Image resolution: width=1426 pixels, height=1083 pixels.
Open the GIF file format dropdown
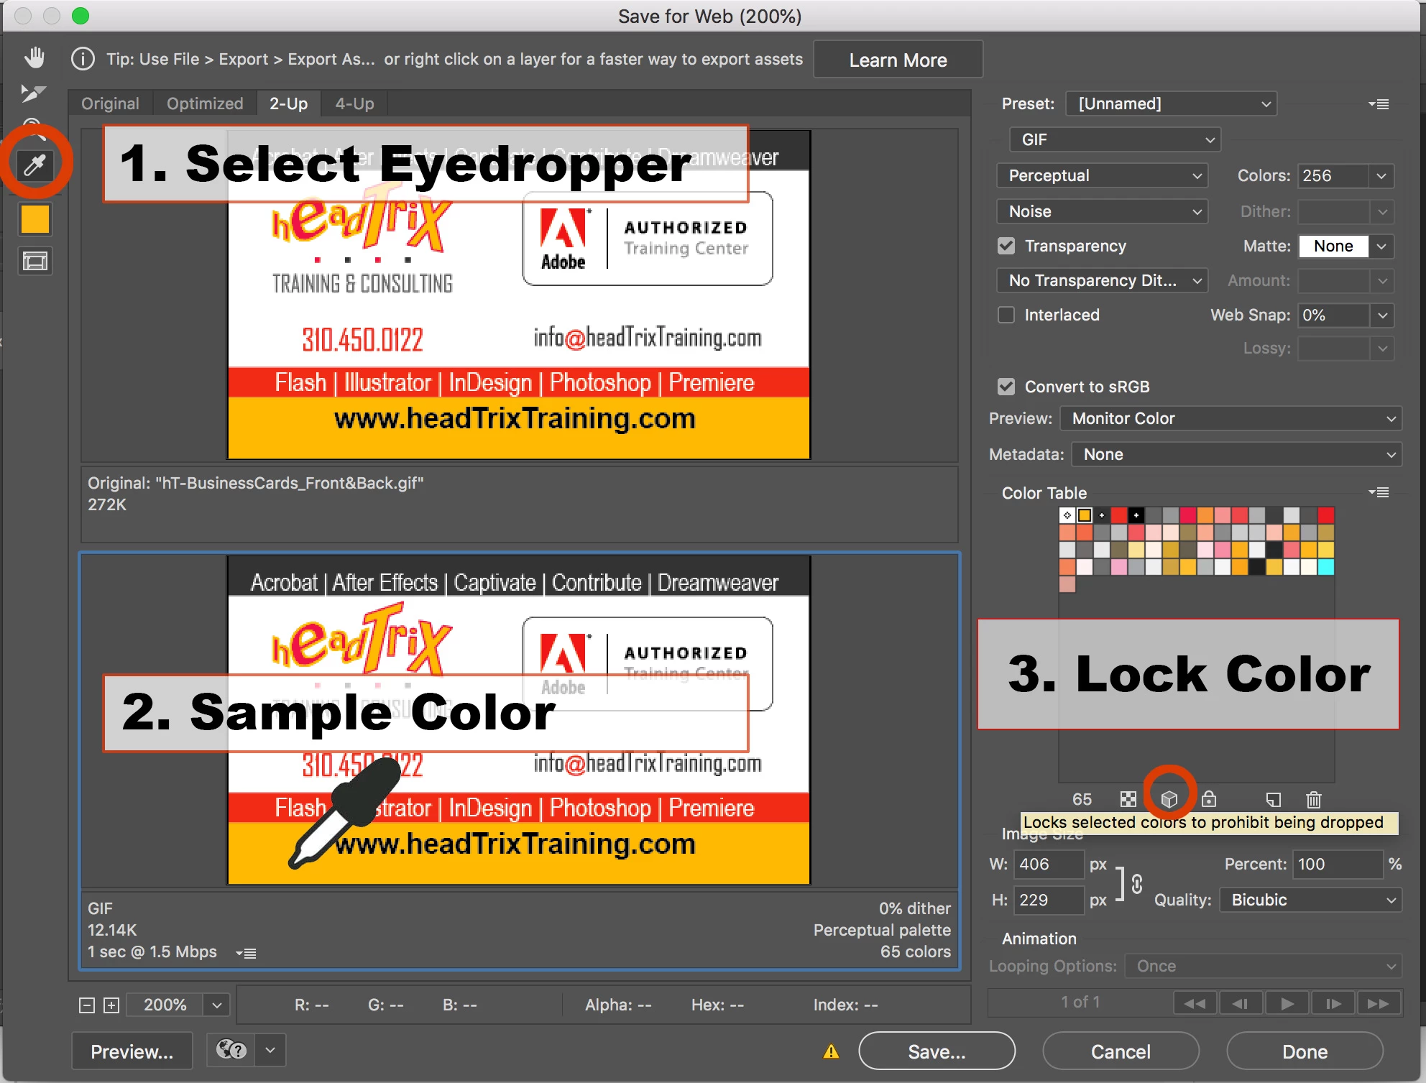click(x=1115, y=139)
